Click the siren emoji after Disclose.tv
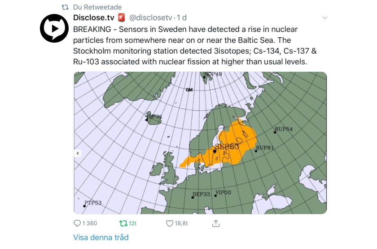This screenshot has height=249, width=377. [121, 18]
